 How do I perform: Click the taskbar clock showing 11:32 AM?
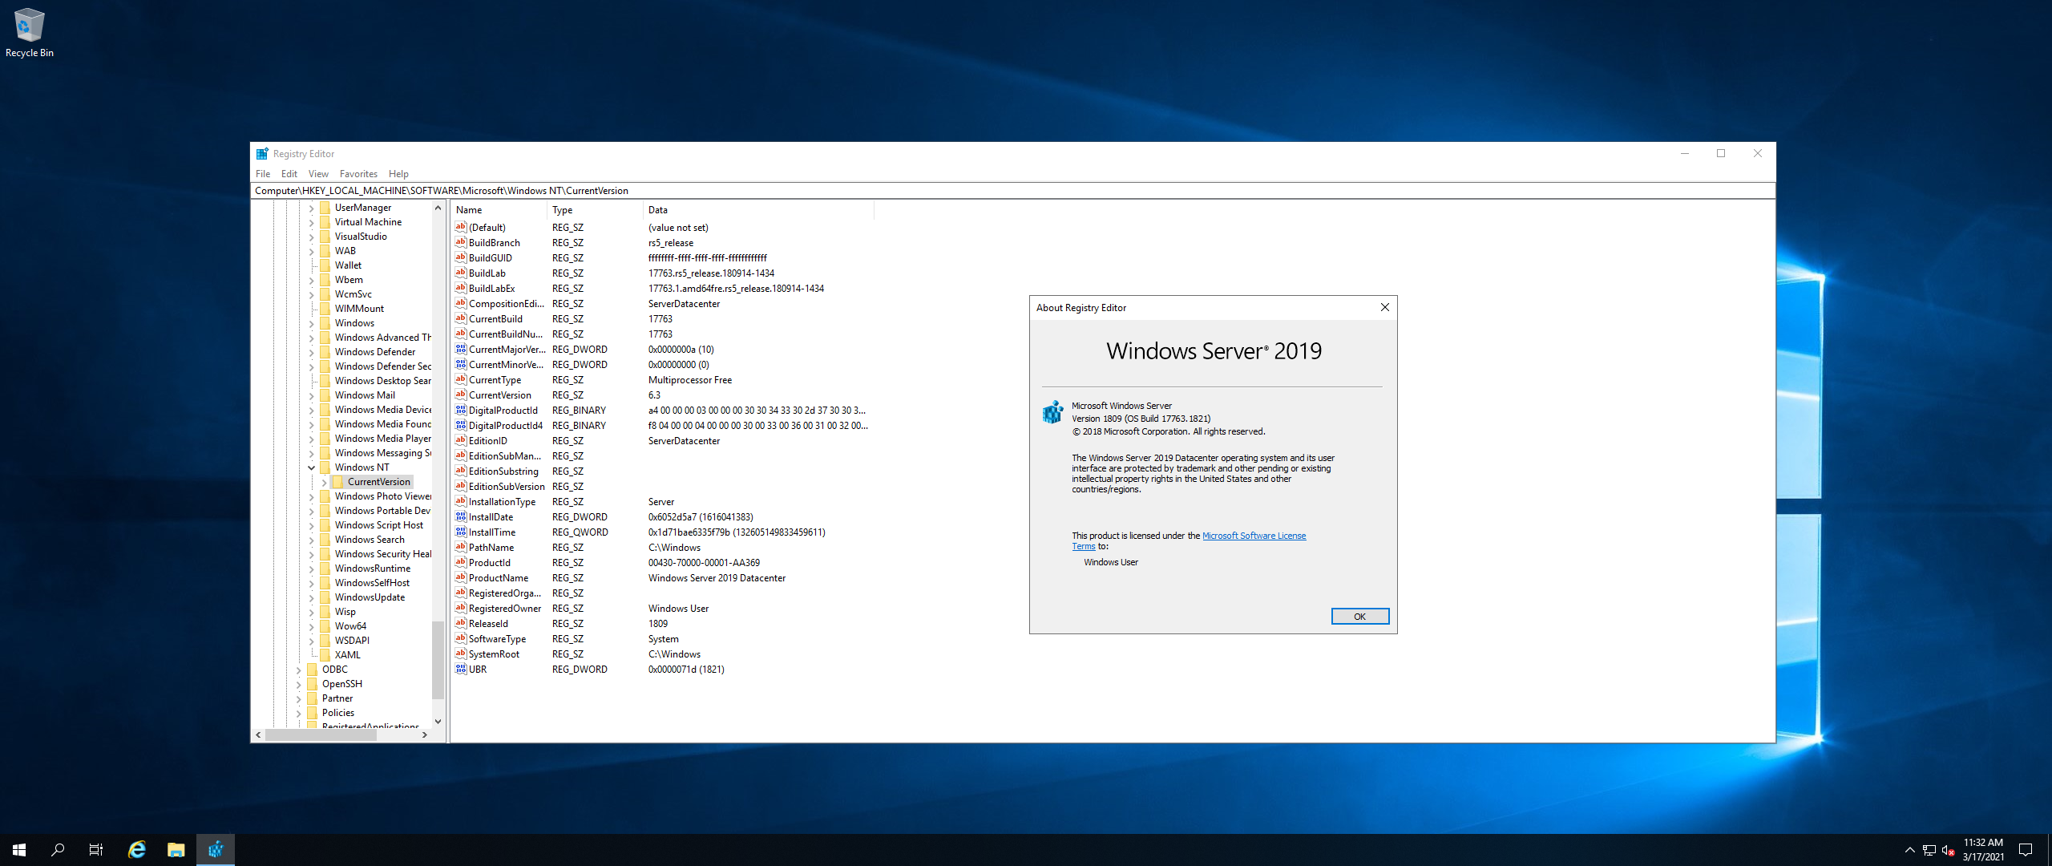[1983, 850]
